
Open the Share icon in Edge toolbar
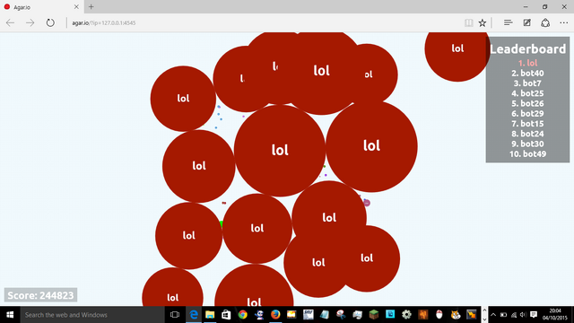pos(545,22)
